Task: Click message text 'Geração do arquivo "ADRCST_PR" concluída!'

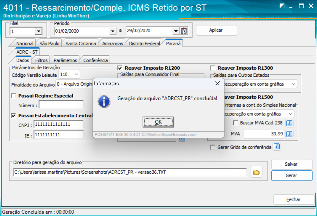Action: point(167,98)
